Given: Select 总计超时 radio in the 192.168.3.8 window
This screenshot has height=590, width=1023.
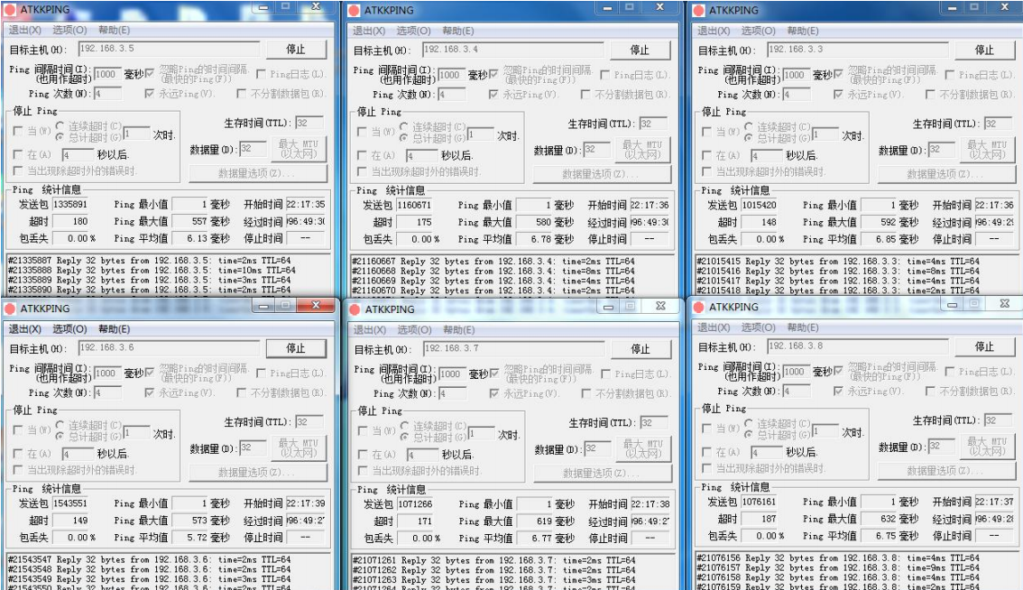Looking at the screenshot, I should pyautogui.click(x=749, y=435).
